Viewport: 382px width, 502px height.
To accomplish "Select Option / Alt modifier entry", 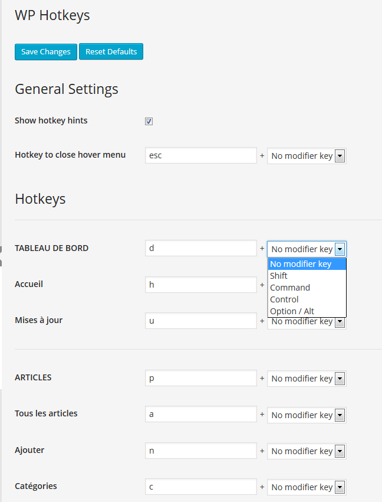I will 307,311.
